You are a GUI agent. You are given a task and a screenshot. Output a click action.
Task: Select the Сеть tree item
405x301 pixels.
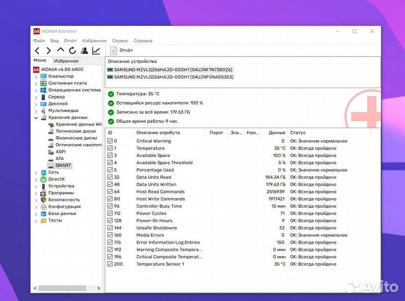[49, 172]
